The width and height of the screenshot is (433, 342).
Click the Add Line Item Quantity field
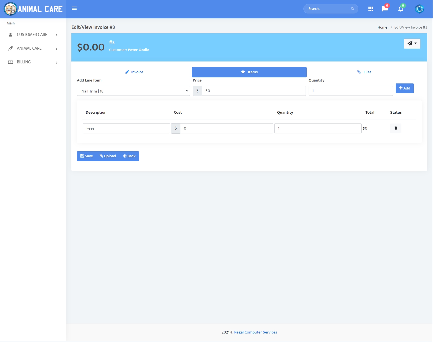(351, 91)
